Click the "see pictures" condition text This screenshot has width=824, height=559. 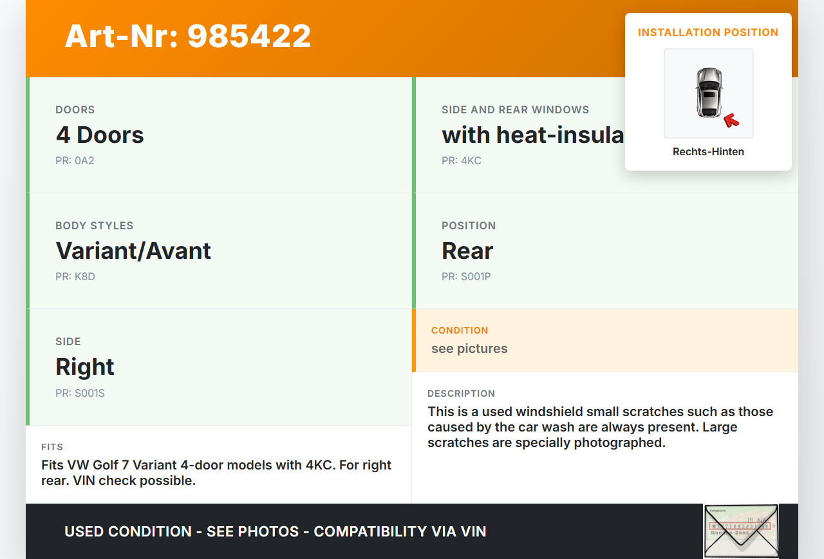(469, 348)
